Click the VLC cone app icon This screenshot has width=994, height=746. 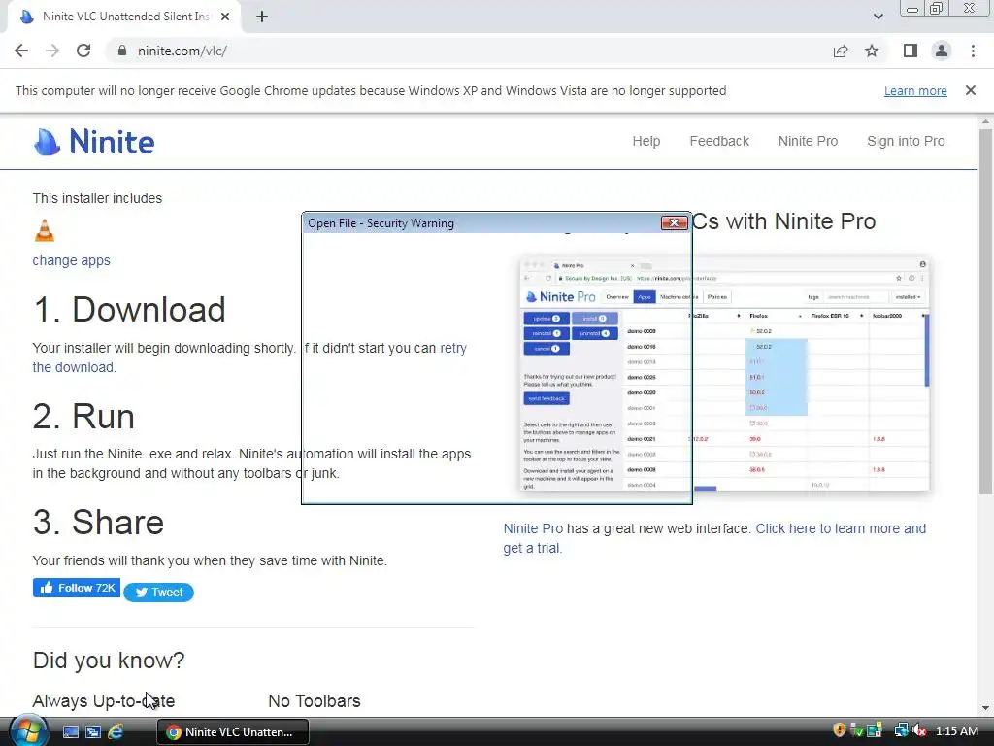45,230
